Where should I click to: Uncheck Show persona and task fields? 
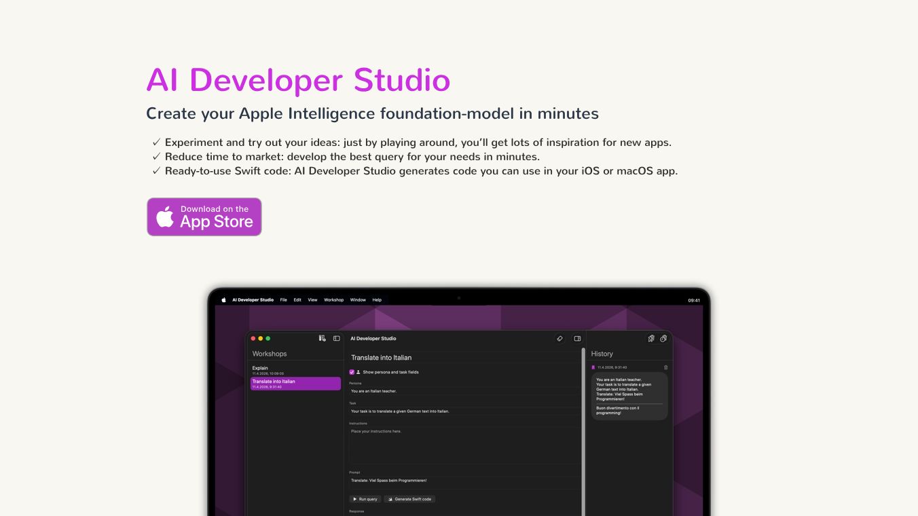click(352, 372)
